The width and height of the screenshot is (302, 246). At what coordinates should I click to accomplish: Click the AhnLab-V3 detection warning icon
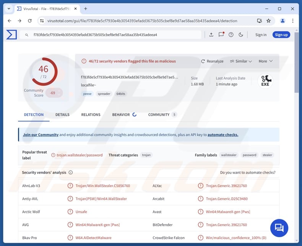point(70,186)
